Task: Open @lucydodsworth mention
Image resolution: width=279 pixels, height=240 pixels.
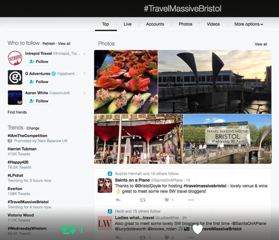Action: 132,229
